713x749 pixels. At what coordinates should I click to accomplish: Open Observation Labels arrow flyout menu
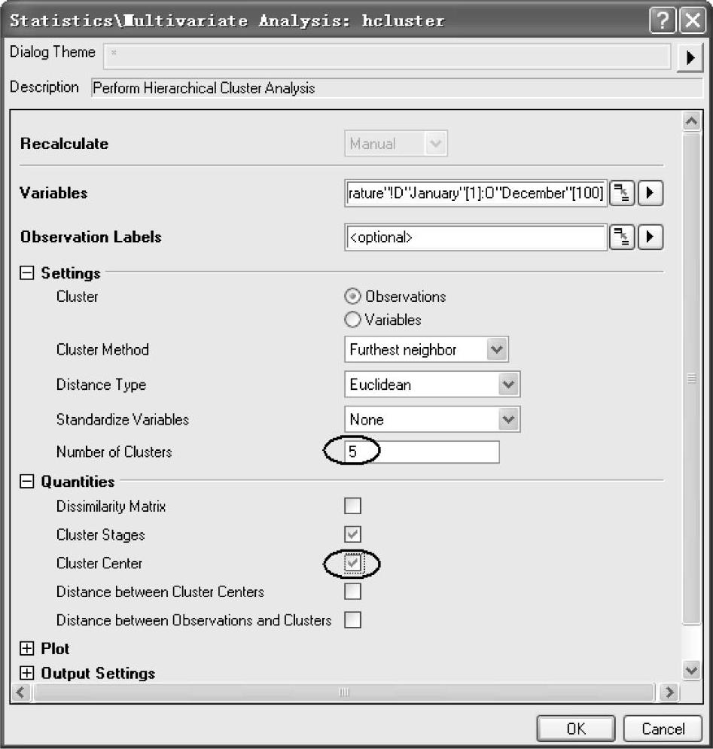(x=651, y=237)
